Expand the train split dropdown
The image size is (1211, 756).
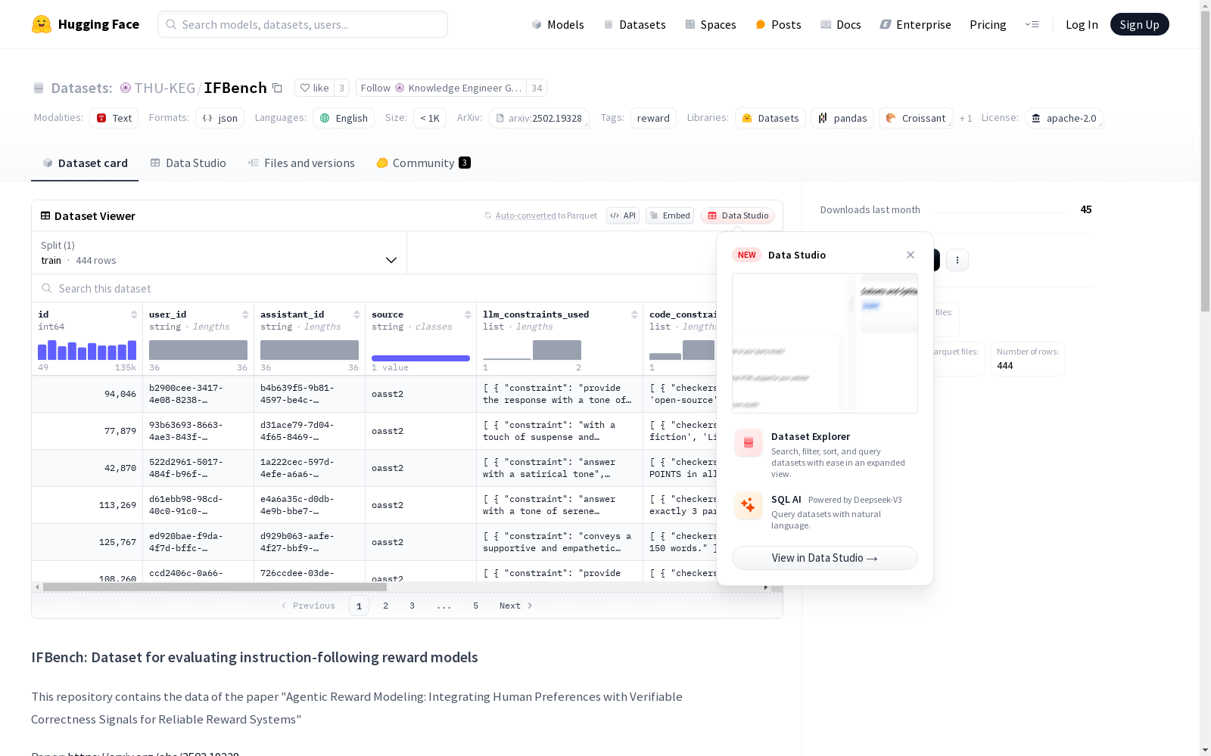219,253
